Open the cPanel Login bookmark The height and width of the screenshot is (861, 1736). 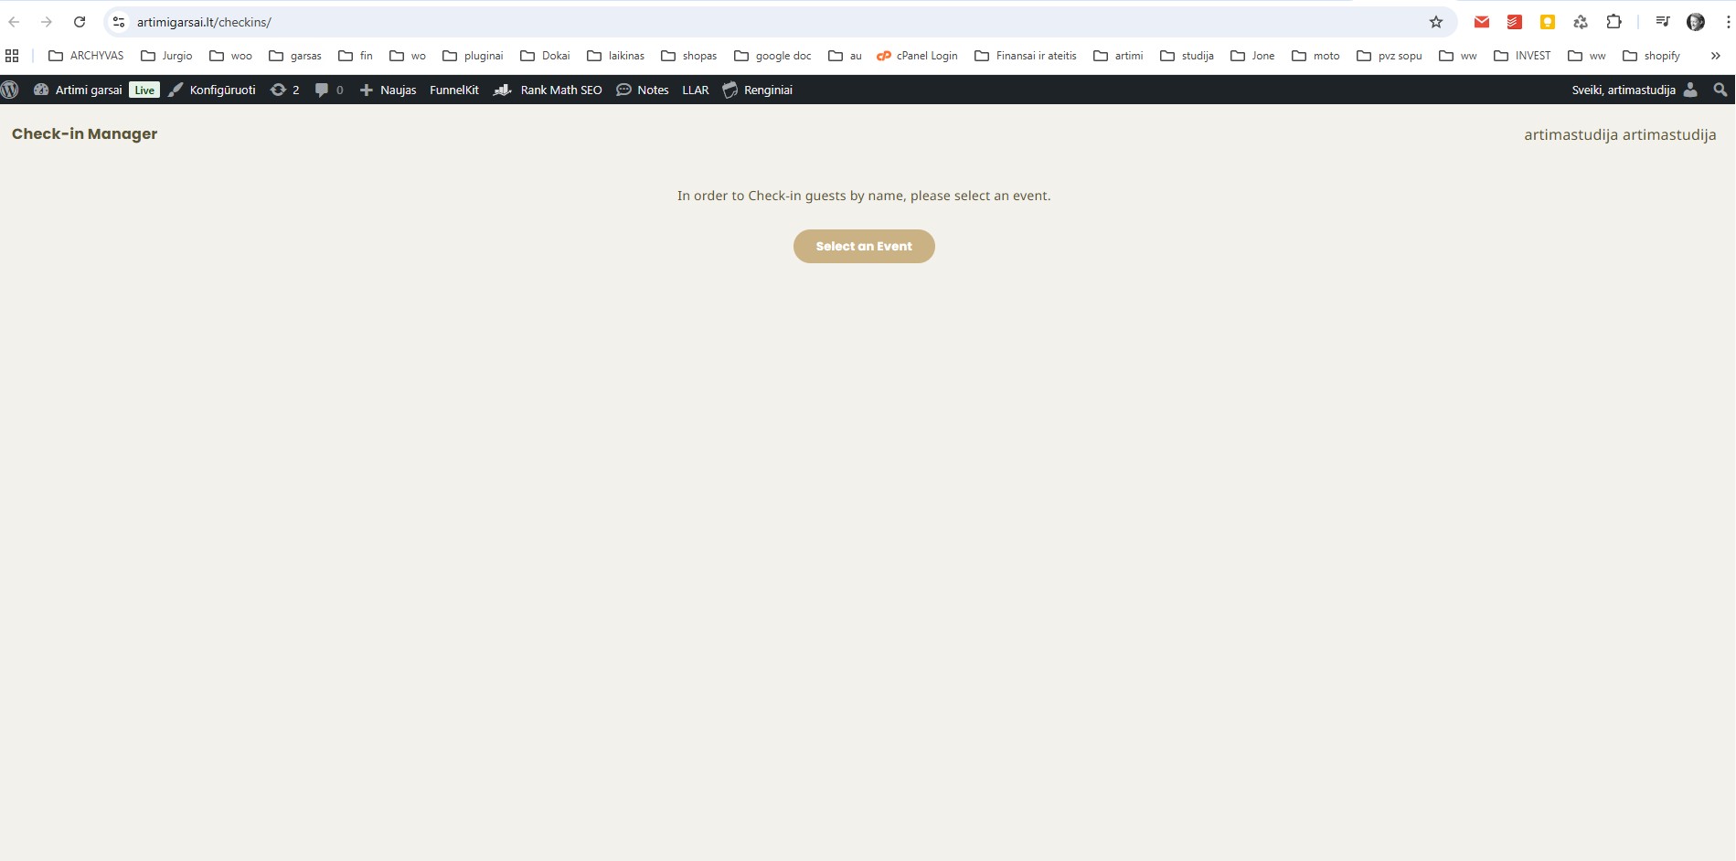(x=917, y=56)
